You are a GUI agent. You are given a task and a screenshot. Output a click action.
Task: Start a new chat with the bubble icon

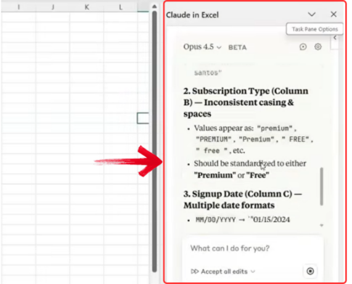point(303,47)
